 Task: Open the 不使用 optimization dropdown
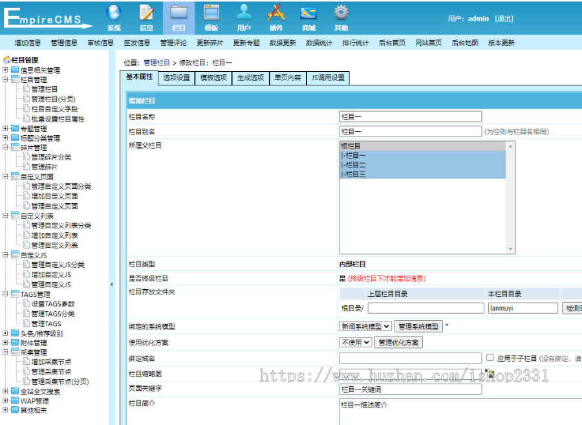pyautogui.click(x=355, y=342)
